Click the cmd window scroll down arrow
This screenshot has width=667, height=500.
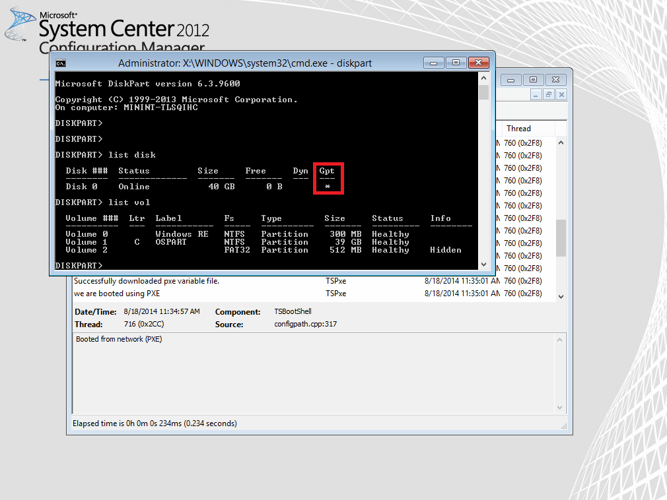coord(483,265)
